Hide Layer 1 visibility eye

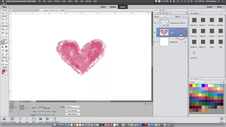[155, 32]
